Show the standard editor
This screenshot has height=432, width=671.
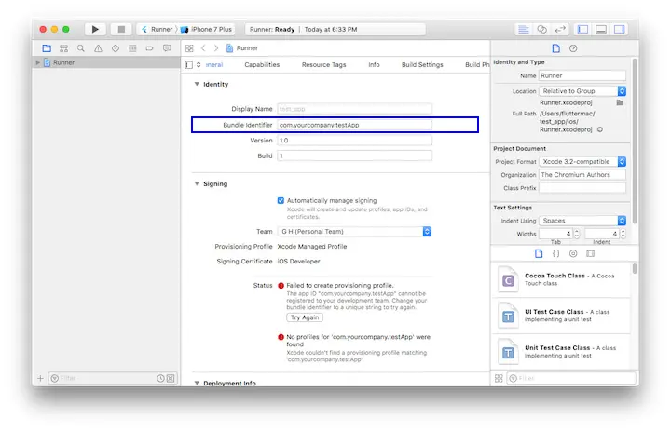click(x=523, y=29)
